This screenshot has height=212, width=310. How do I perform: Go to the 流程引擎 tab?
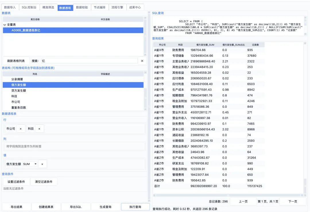click(117, 7)
